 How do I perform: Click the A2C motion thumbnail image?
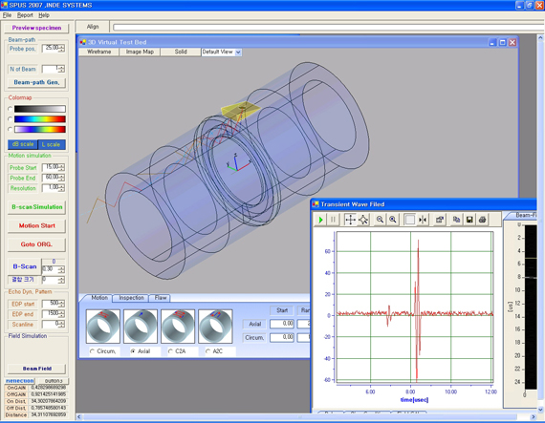pyautogui.click(x=215, y=327)
